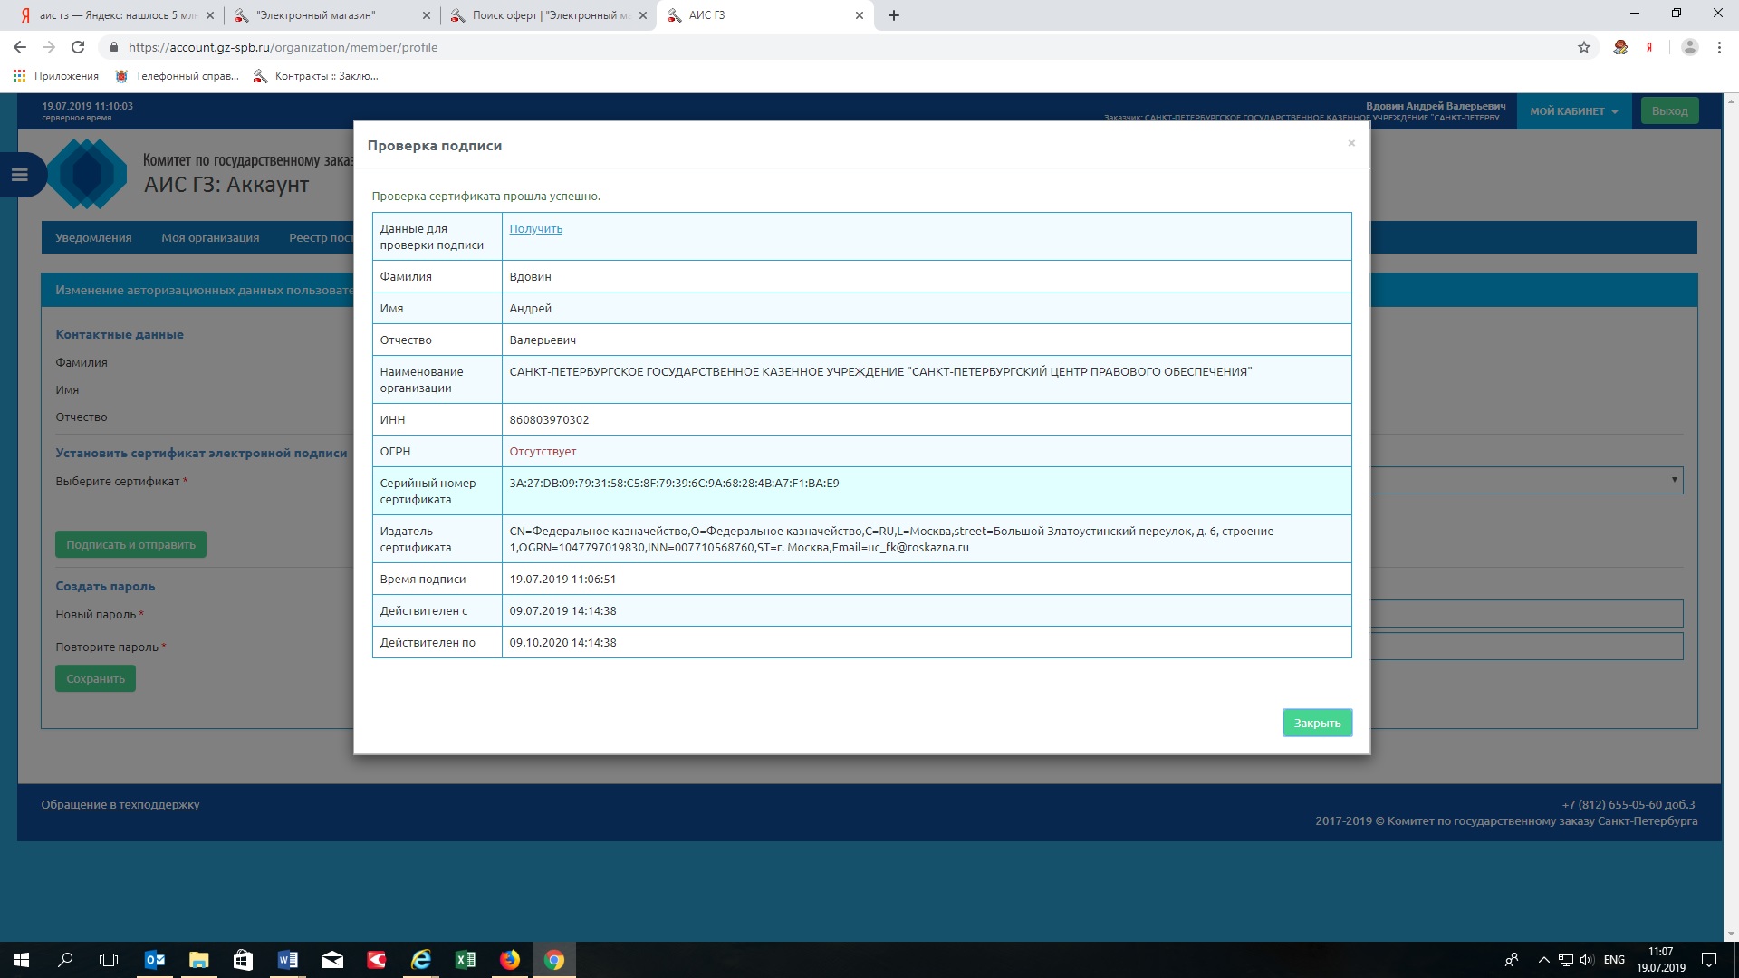Image resolution: width=1739 pixels, height=978 pixels.
Task: Launch Excel from the taskbar
Action: pyautogui.click(x=466, y=960)
